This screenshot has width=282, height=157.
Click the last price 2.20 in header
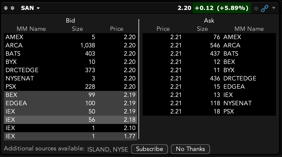click(184, 8)
